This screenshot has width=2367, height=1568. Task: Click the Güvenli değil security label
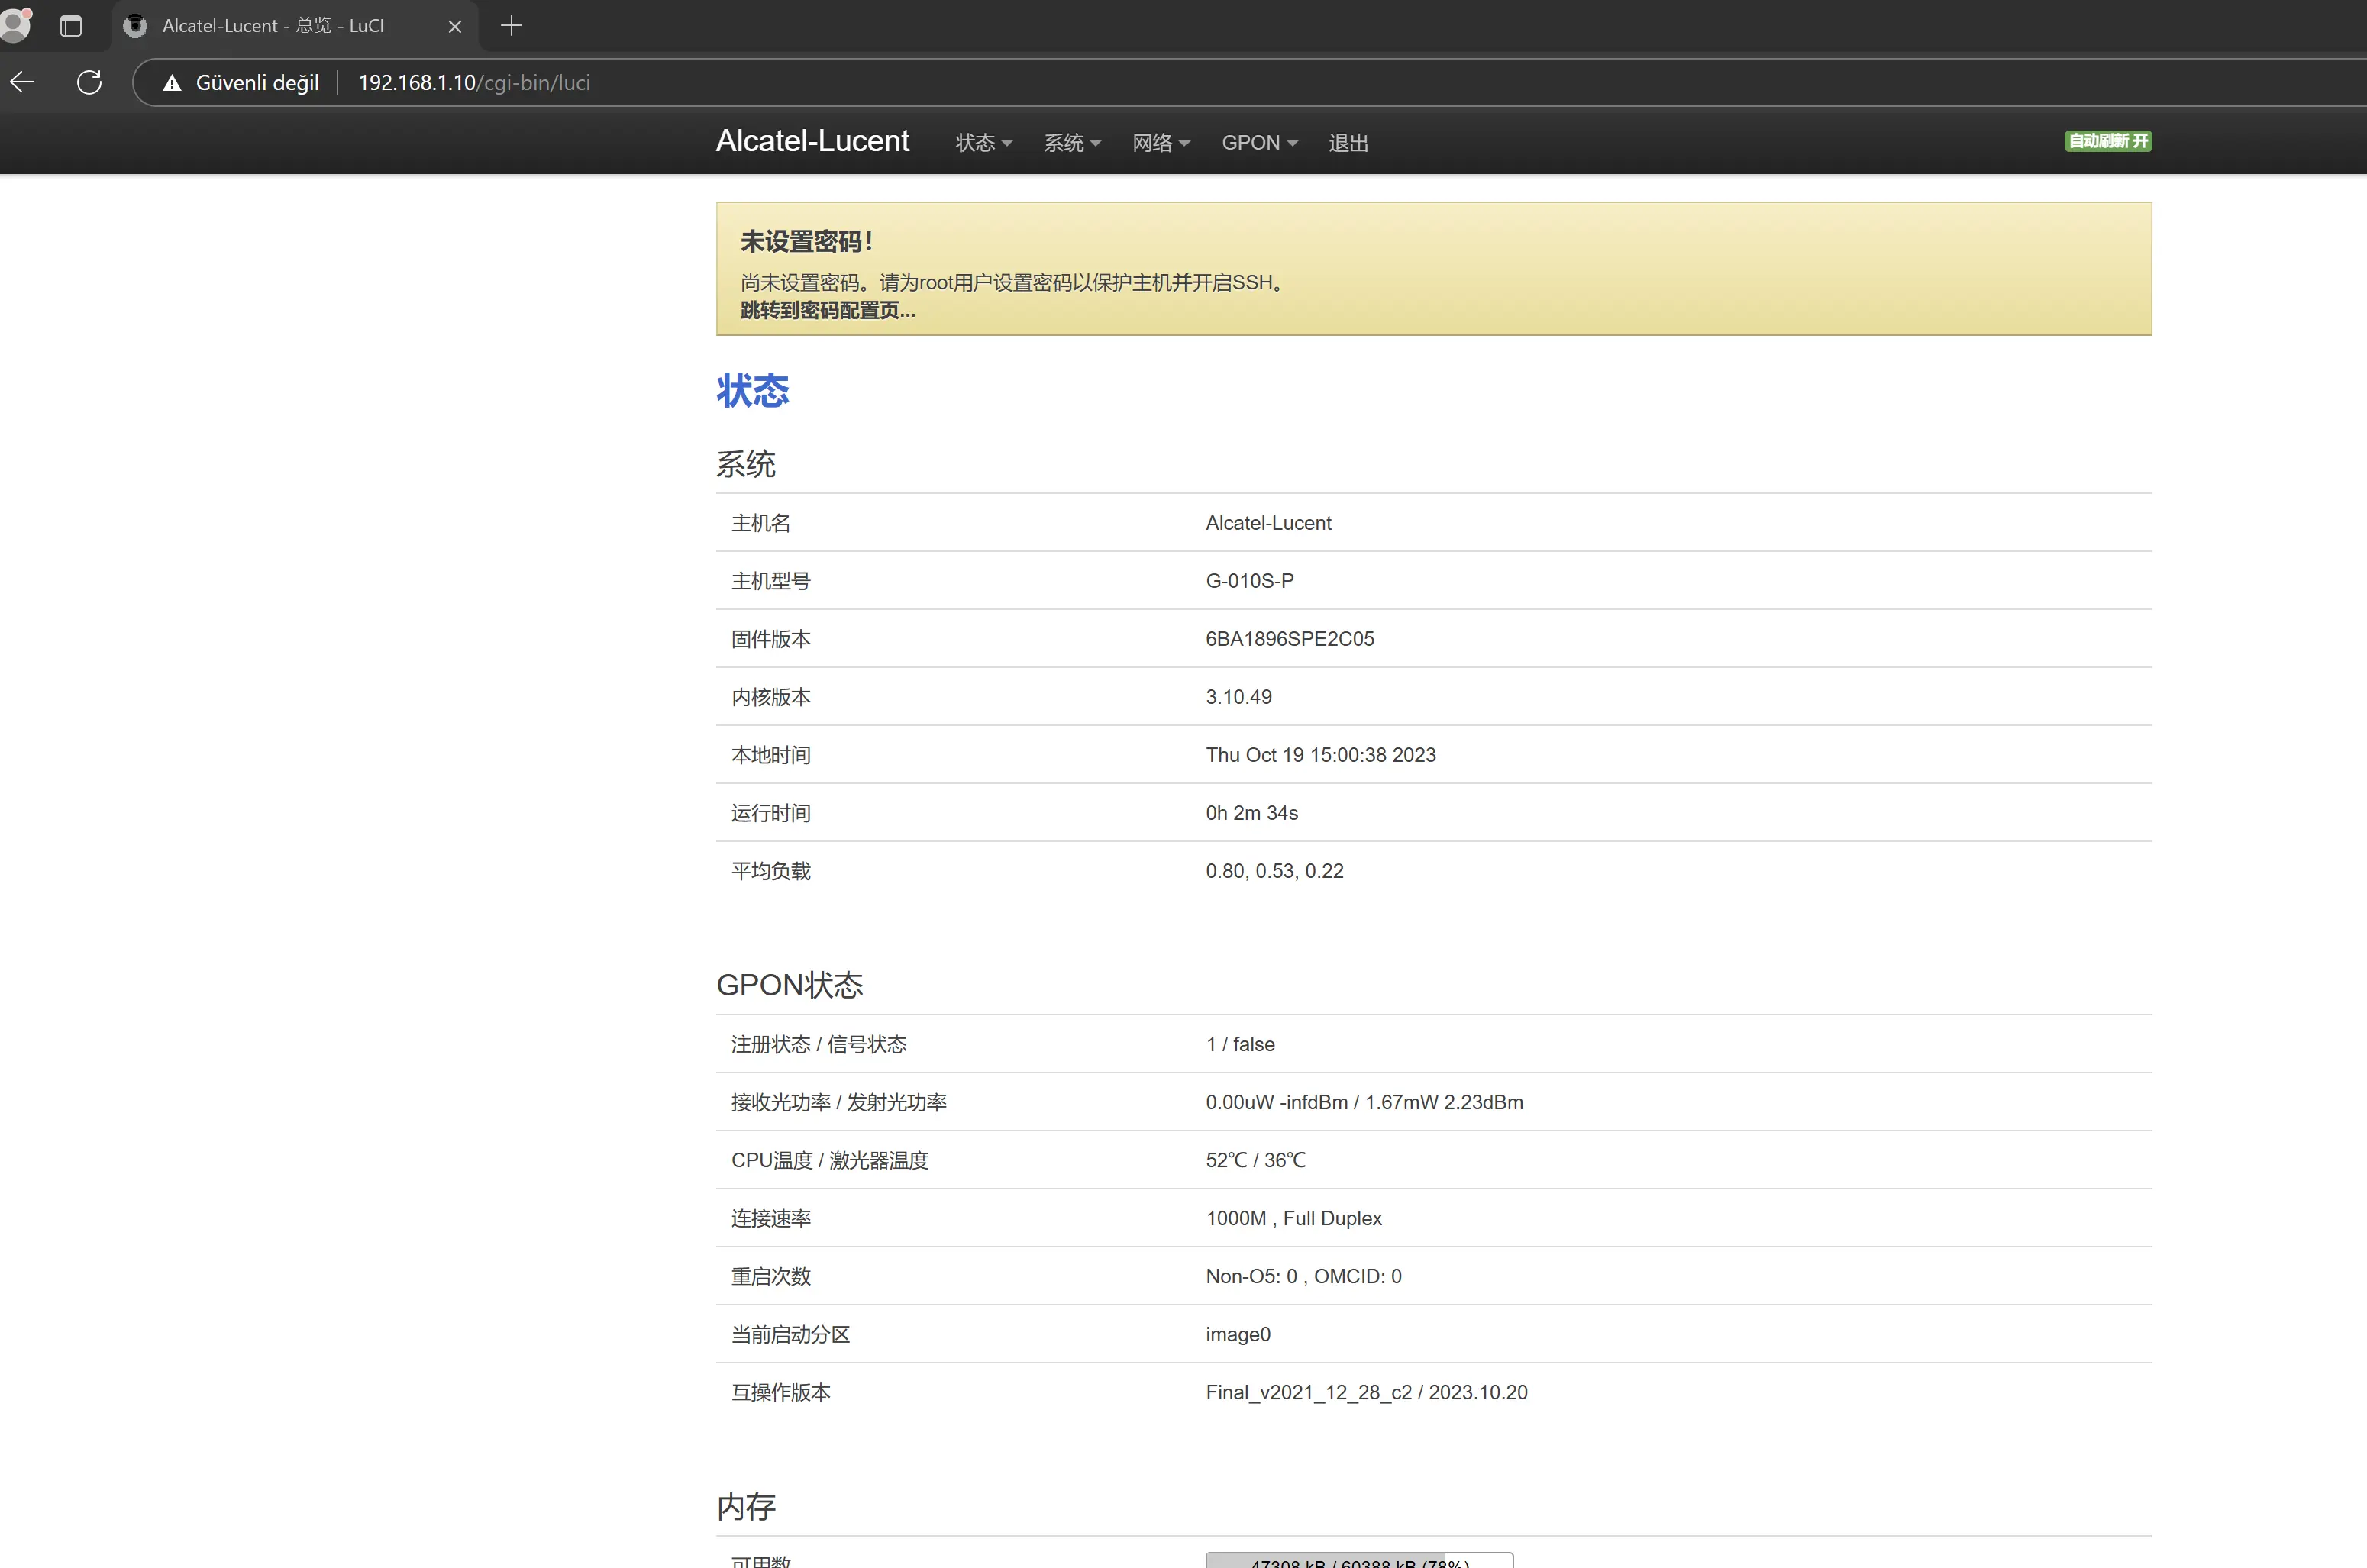coord(257,83)
